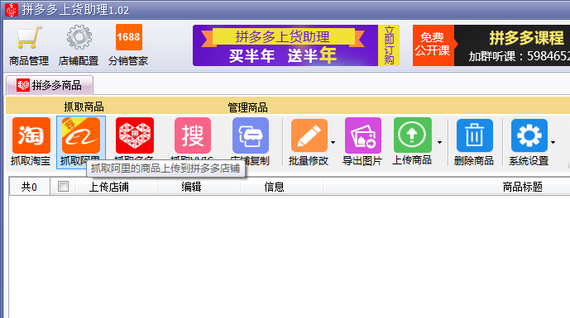570x318 pixels.
Task: Click the 立即订购 banner button
Action: point(389,45)
